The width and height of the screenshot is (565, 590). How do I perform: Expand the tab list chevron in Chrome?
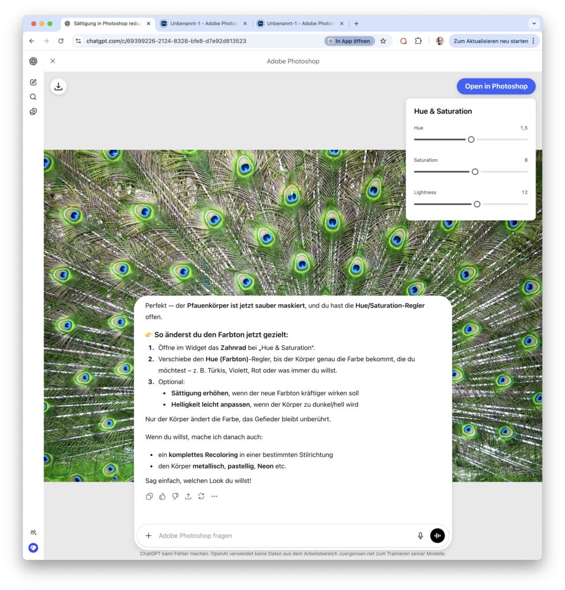534,24
